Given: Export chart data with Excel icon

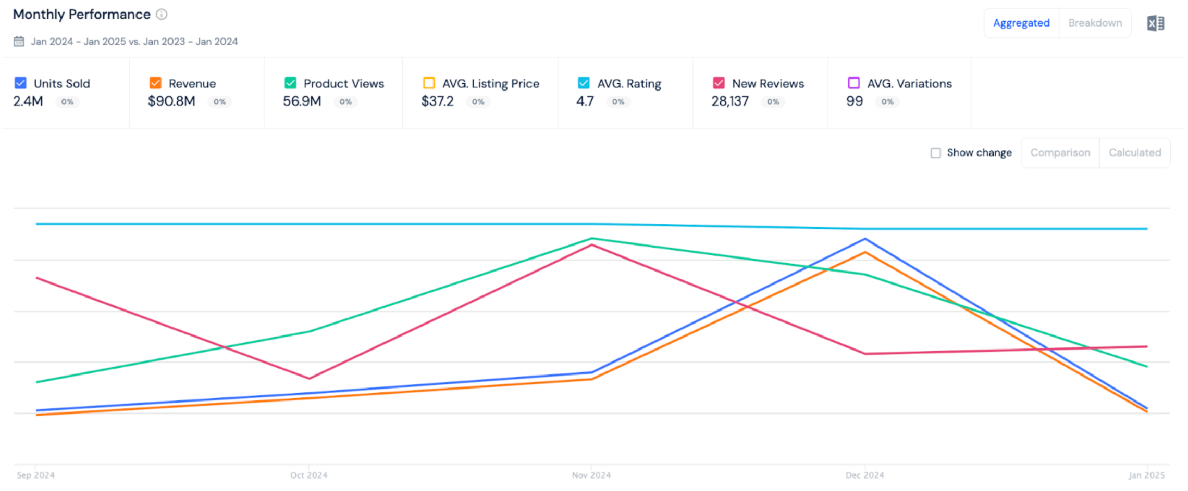Looking at the screenshot, I should [x=1155, y=23].
